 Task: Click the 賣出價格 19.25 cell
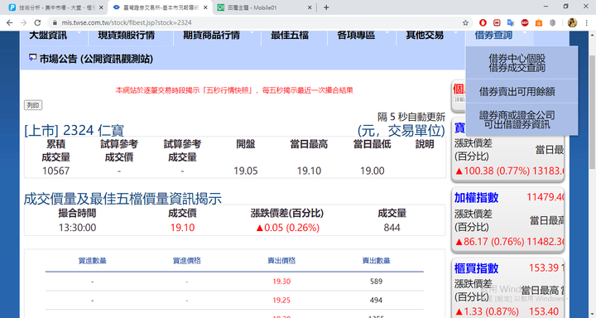(281, 300)
